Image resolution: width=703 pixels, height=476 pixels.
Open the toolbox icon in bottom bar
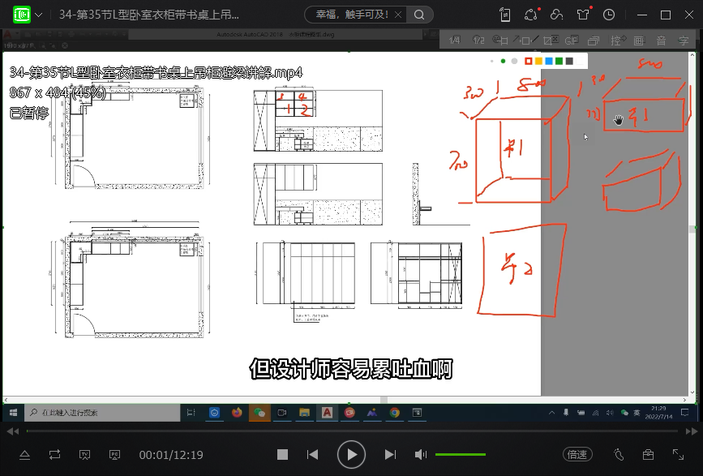pos(648,455)
